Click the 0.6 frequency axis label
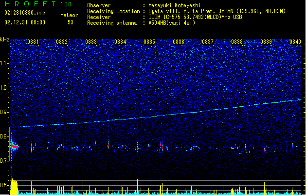Viewport: 306px width, 195px height. pos(4,185)
